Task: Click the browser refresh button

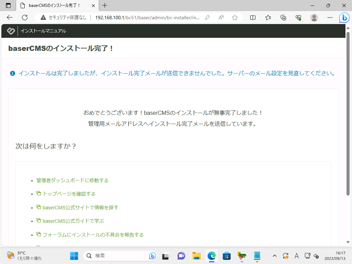Action: (x=25, y=18)
